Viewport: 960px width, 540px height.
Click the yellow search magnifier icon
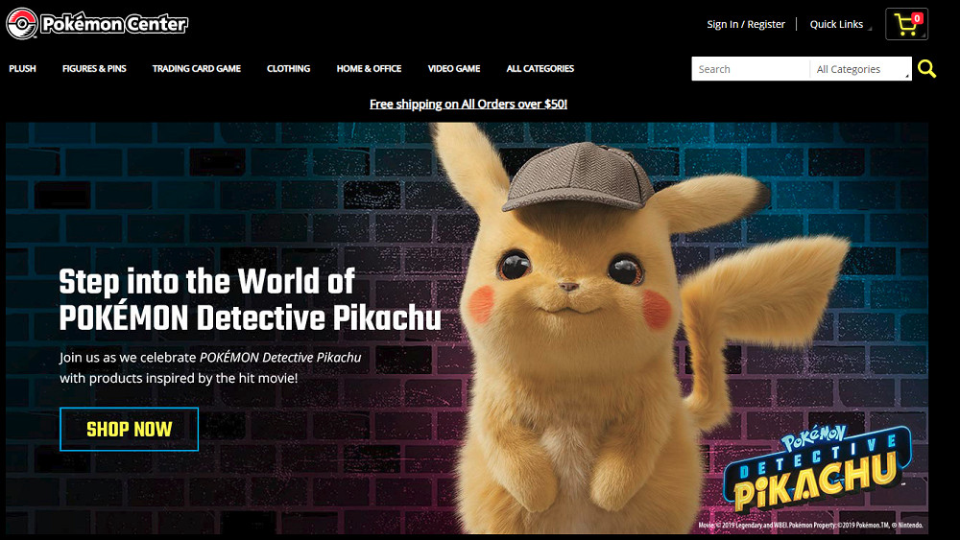pos(926,69)
